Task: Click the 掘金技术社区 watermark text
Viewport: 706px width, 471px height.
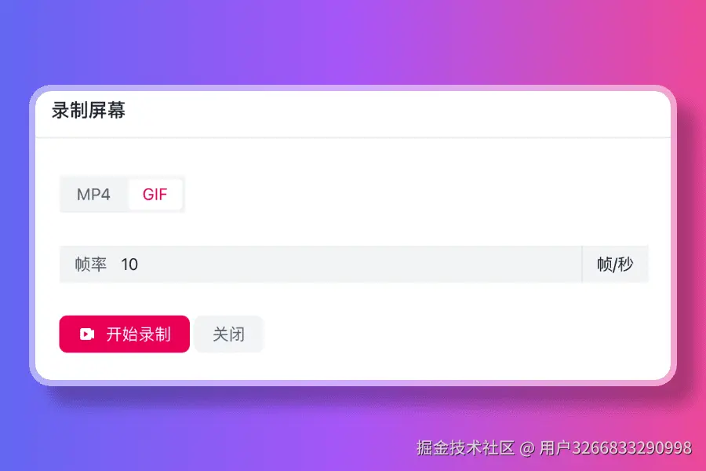Action: (465, 448)
